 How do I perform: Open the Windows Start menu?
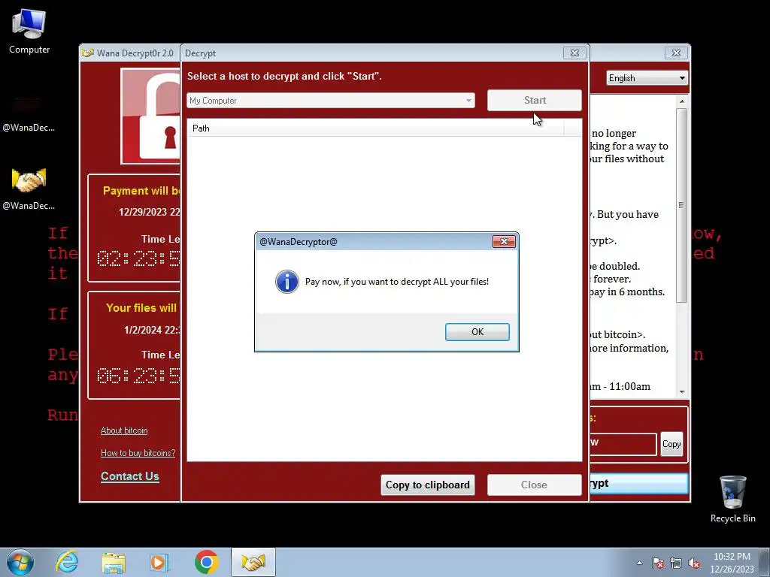click(x=20, y=562)
